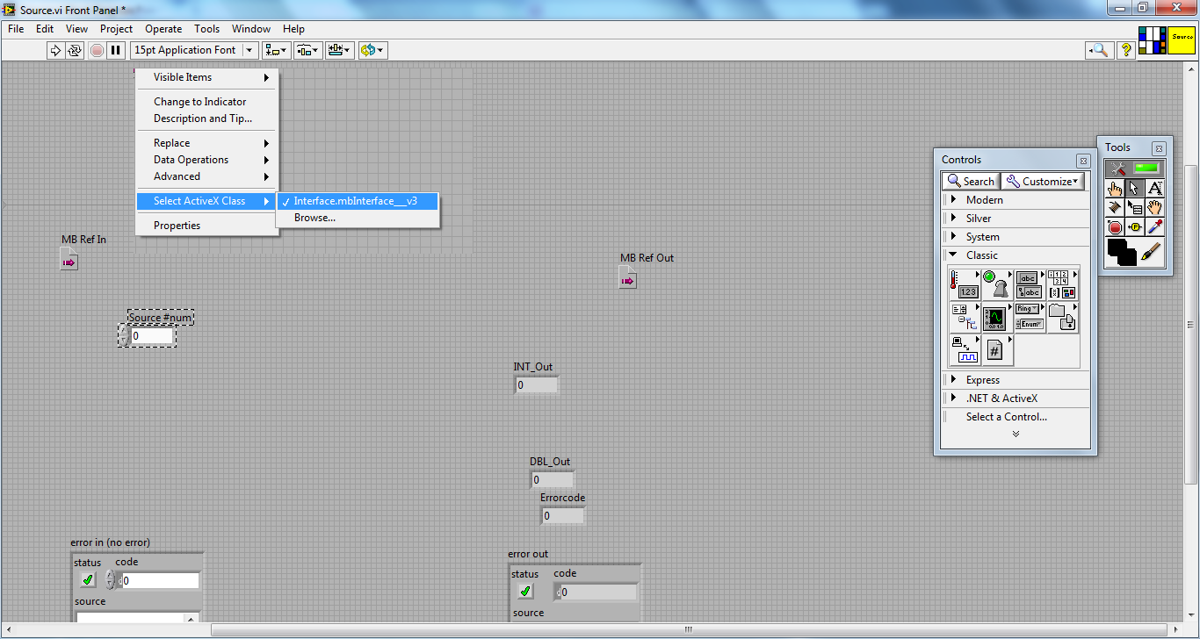Toggle the error out status checkmark

pos(525,591)
